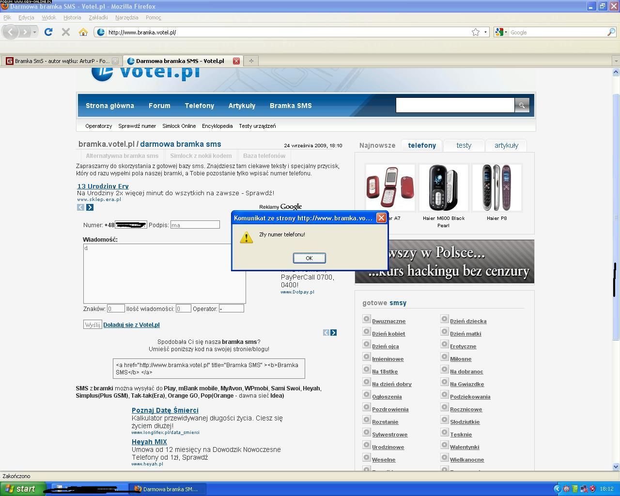The image size is (620, 496).
Task: Open the Poznaj Datę Śmierci ad link
Action: [165, 410]
